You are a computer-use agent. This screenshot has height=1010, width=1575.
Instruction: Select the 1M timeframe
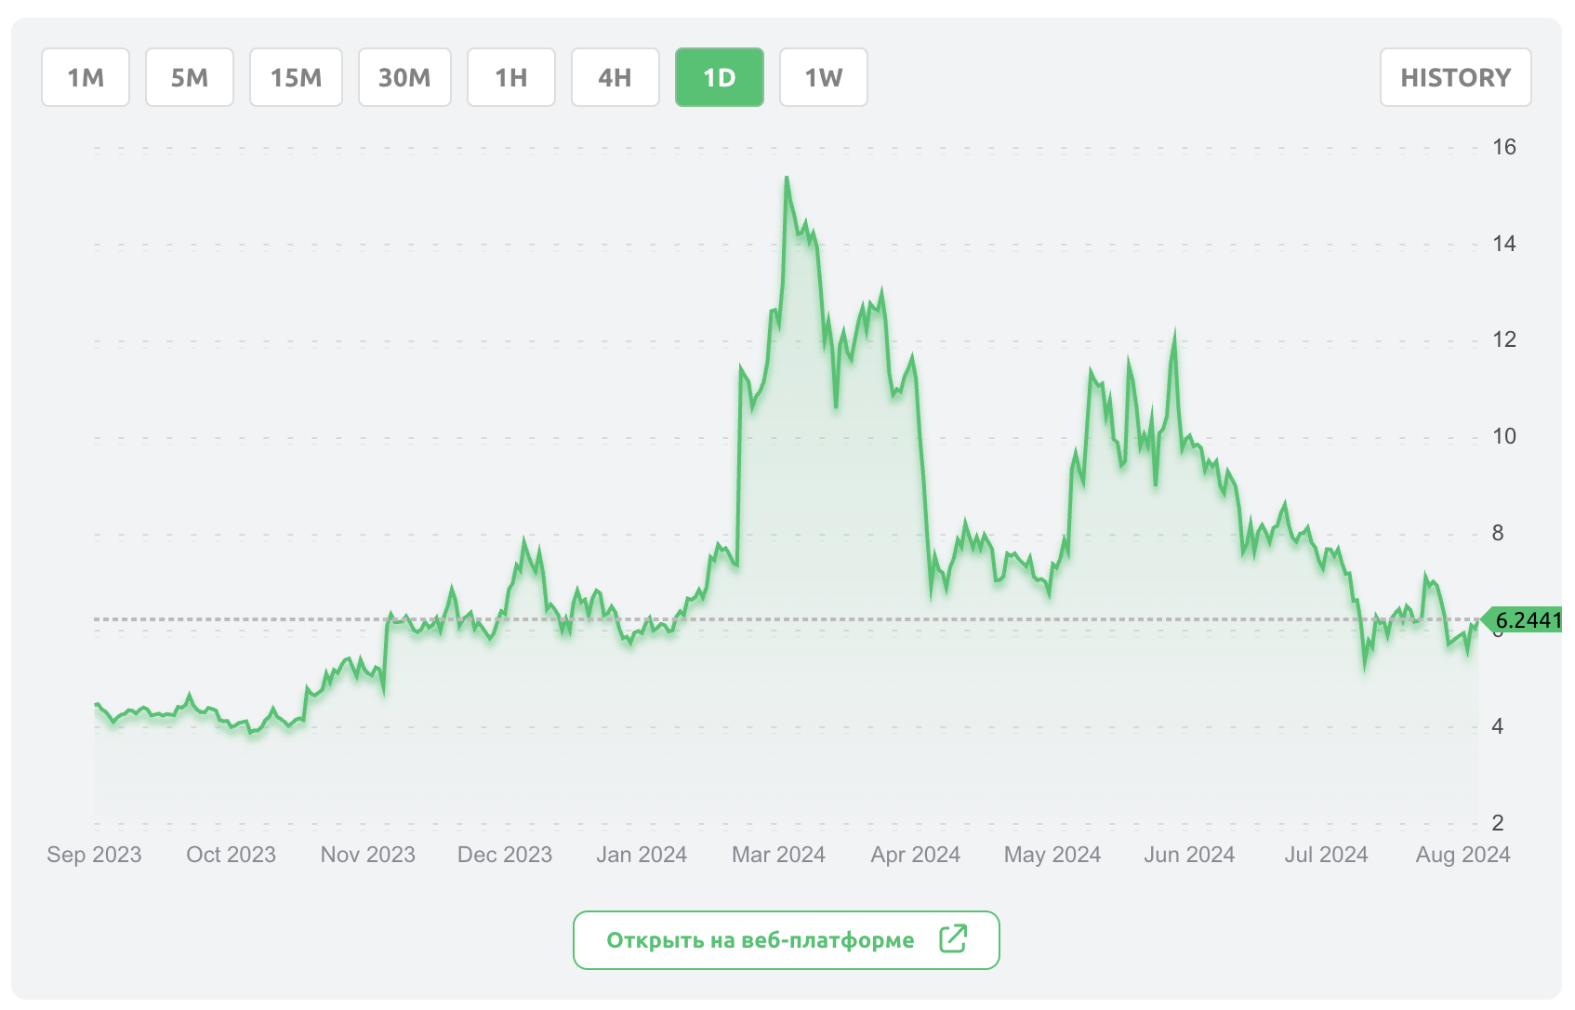point(86,77)
